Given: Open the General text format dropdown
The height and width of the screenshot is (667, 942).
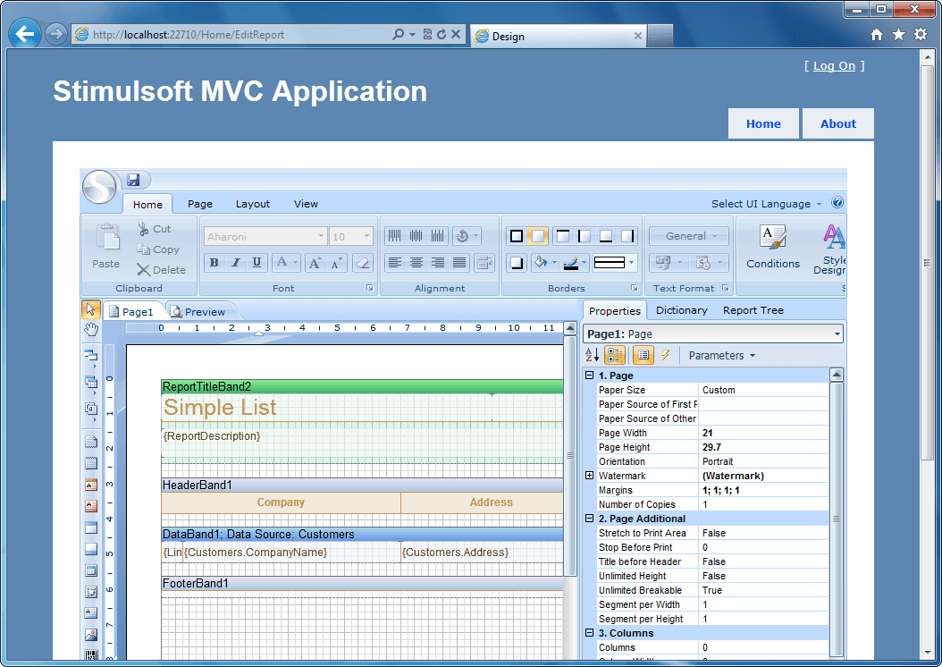Looking at the screenshot, I should [688, 236].
